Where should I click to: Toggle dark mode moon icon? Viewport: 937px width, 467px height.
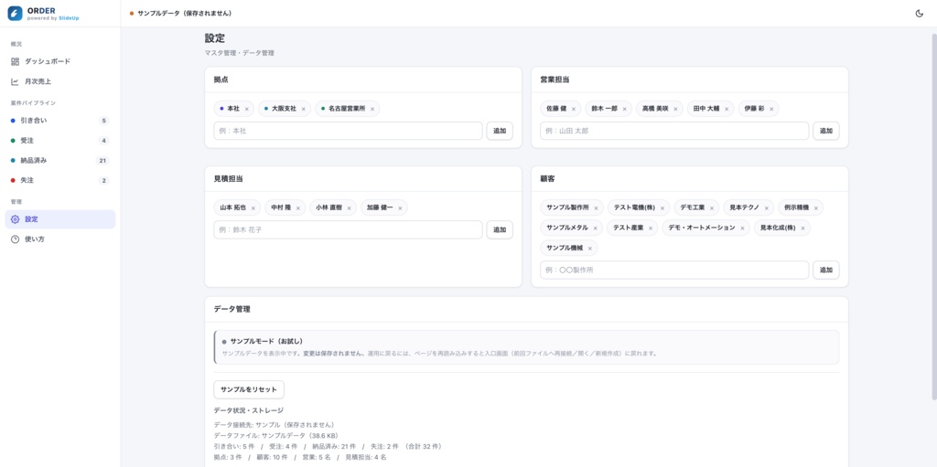[x=919, y=13]
